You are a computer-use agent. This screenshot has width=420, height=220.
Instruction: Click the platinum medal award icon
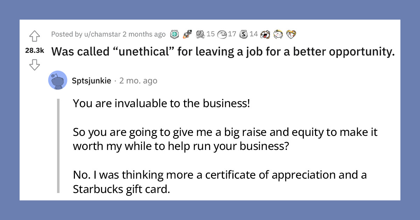(x=174, y=34)
